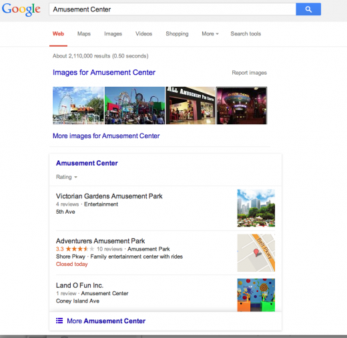347x338 pixels.
Task: Expand the More menu in search tabs
Action: (x=210, y=33)
